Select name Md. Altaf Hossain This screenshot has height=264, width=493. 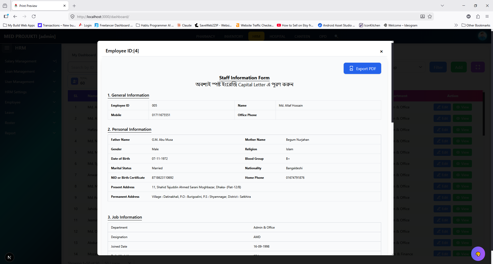click(x=291, y=106)
